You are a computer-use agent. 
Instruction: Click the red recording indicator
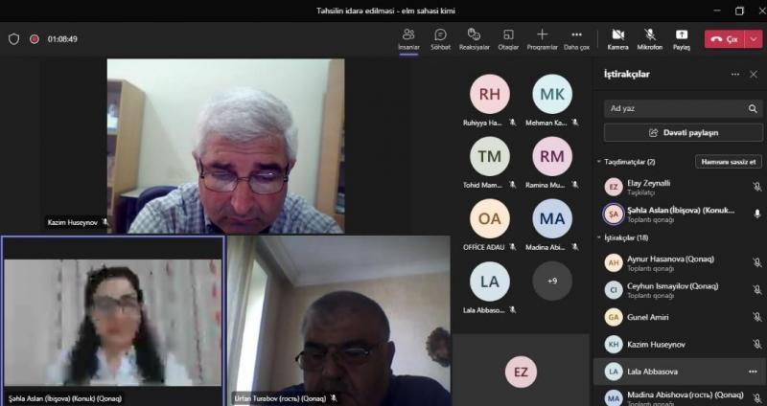[35, 39]
